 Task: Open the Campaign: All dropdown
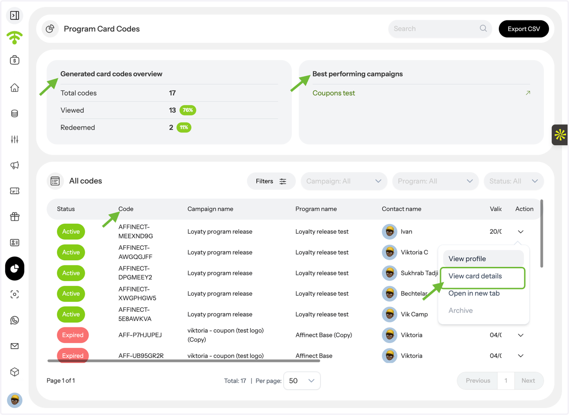[344, 181]
